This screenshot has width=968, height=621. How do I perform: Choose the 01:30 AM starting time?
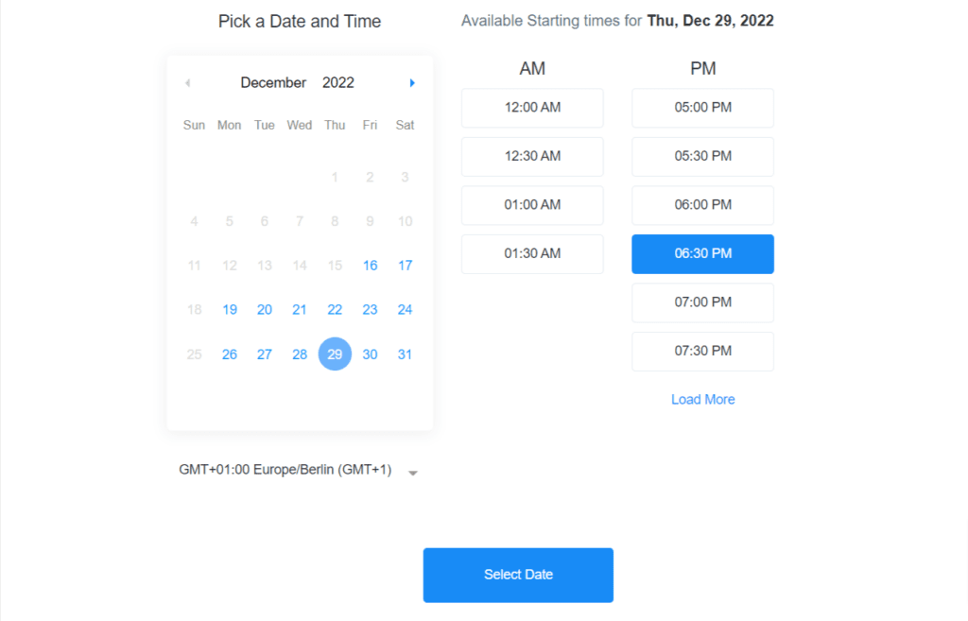pos(532,254)
